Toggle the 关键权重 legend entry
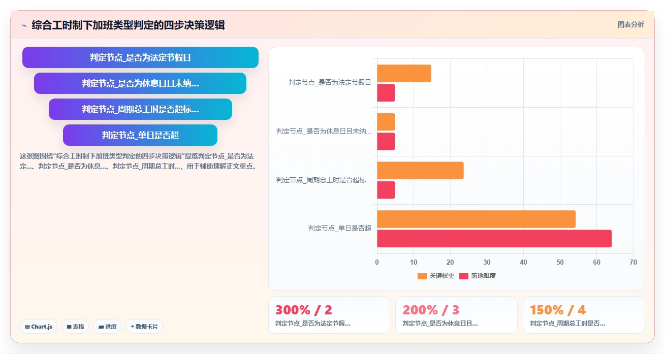This screenshot has height=354, width=665. [x=436, y=276]
